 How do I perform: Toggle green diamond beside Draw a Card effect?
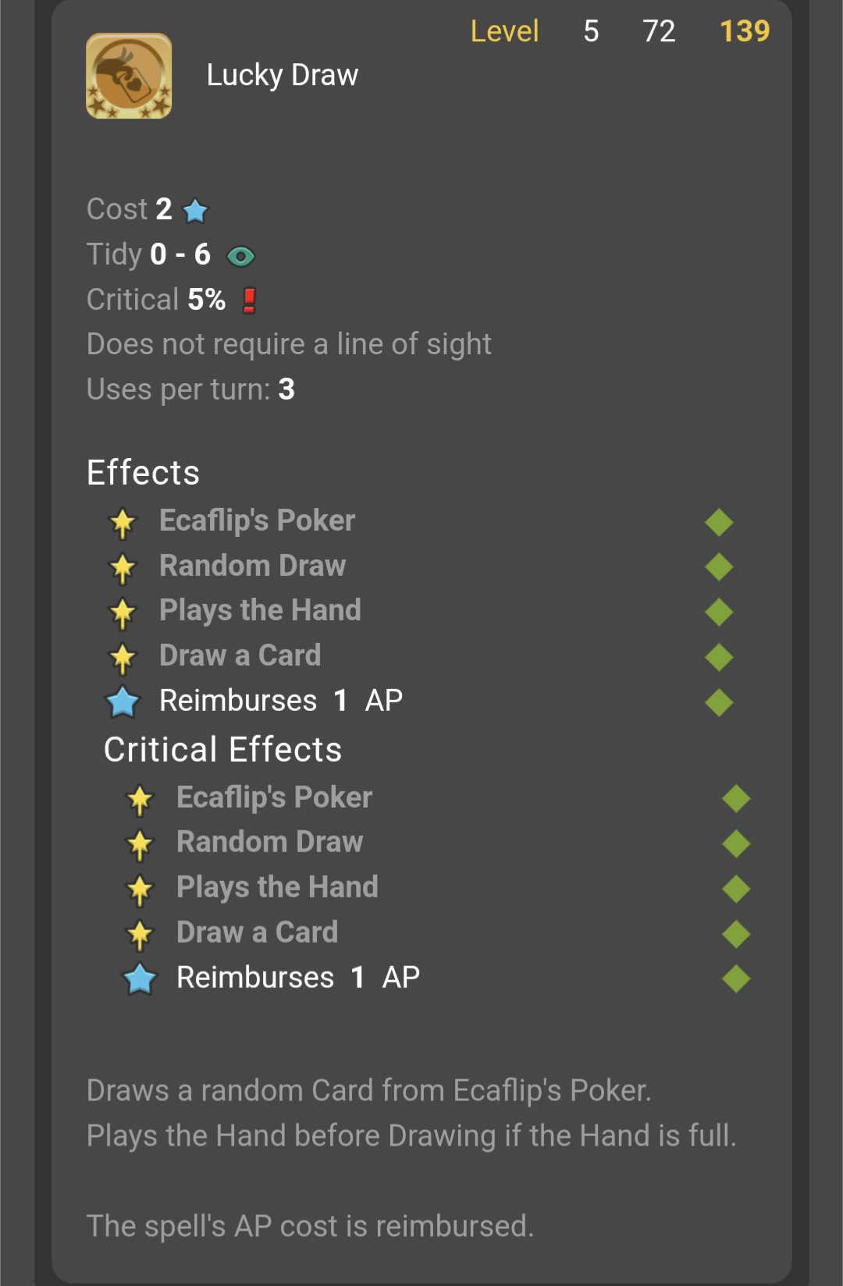click(719, 657)
